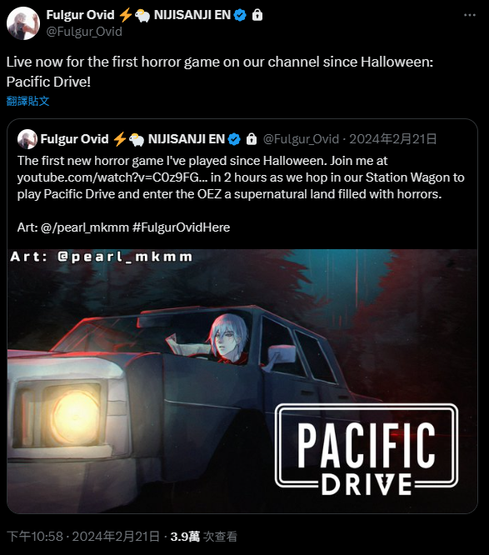This screenshot has height=555, width=489.
Task: Click Fulgur Ovid display name in header
Action: tap(80, 15)
